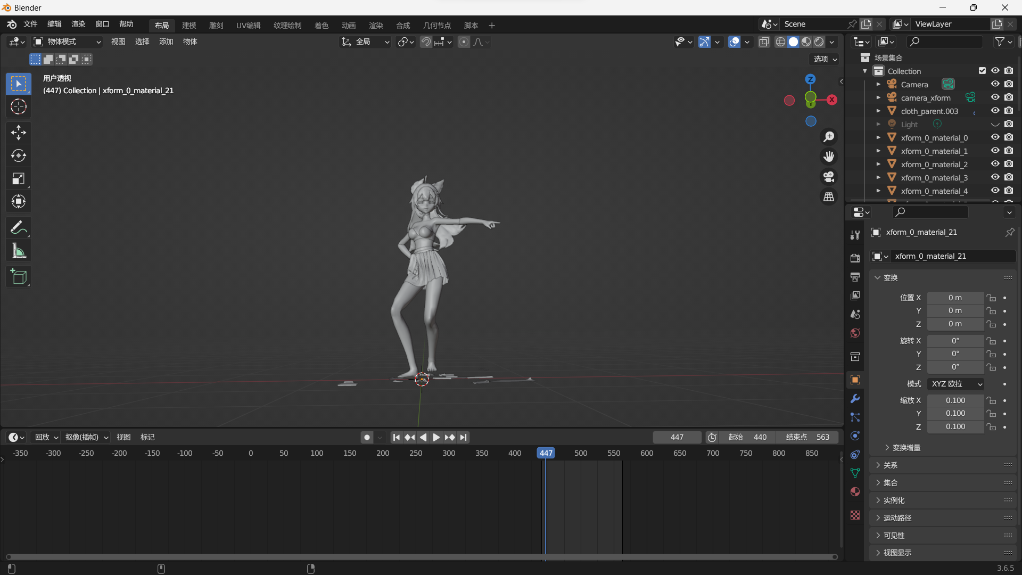Pick the Measure ruler tool
Screen dimensions: 1022x575
(x=19, y=251)
